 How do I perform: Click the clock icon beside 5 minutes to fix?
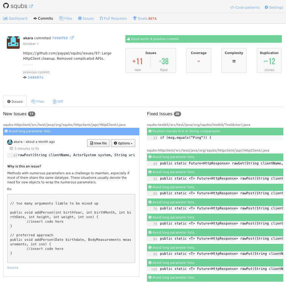(x=11, y=149)
